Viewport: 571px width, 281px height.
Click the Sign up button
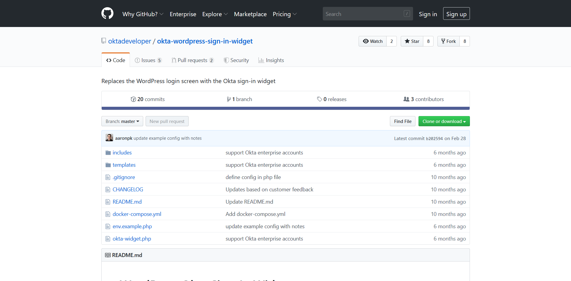[456, 13]
